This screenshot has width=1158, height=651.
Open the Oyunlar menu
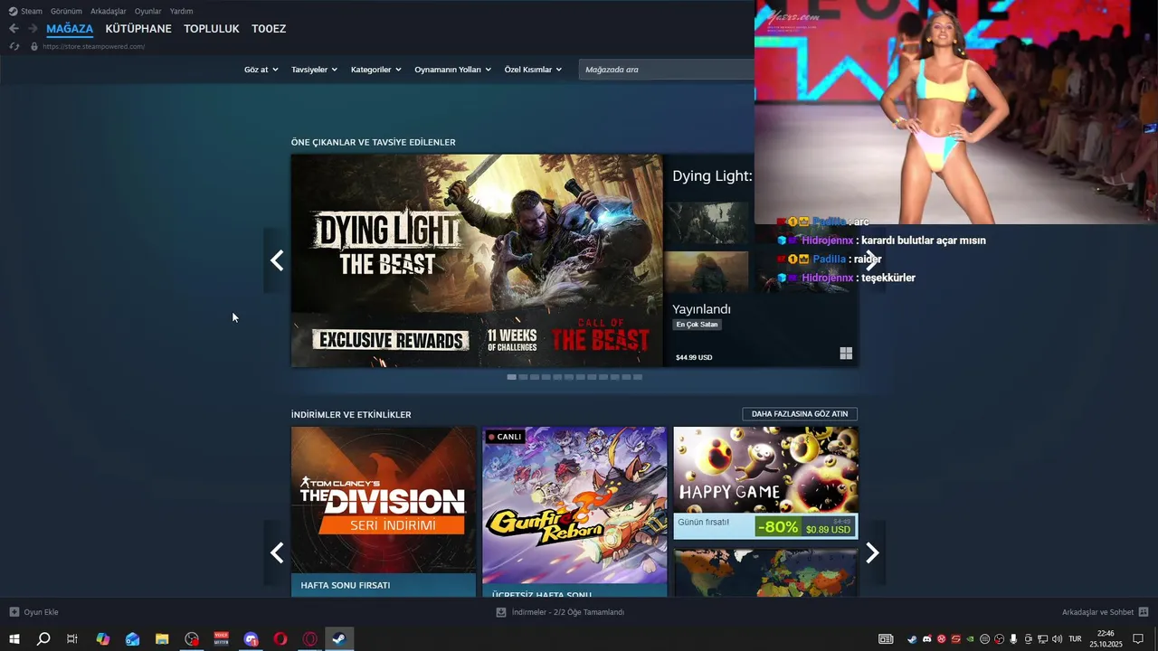coord(148,11)
